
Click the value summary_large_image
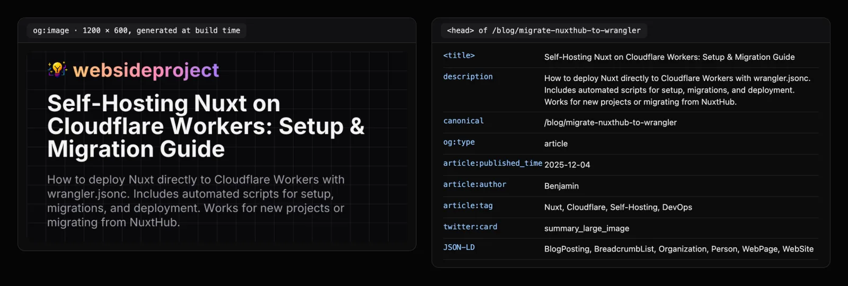[x=587, y=229]
